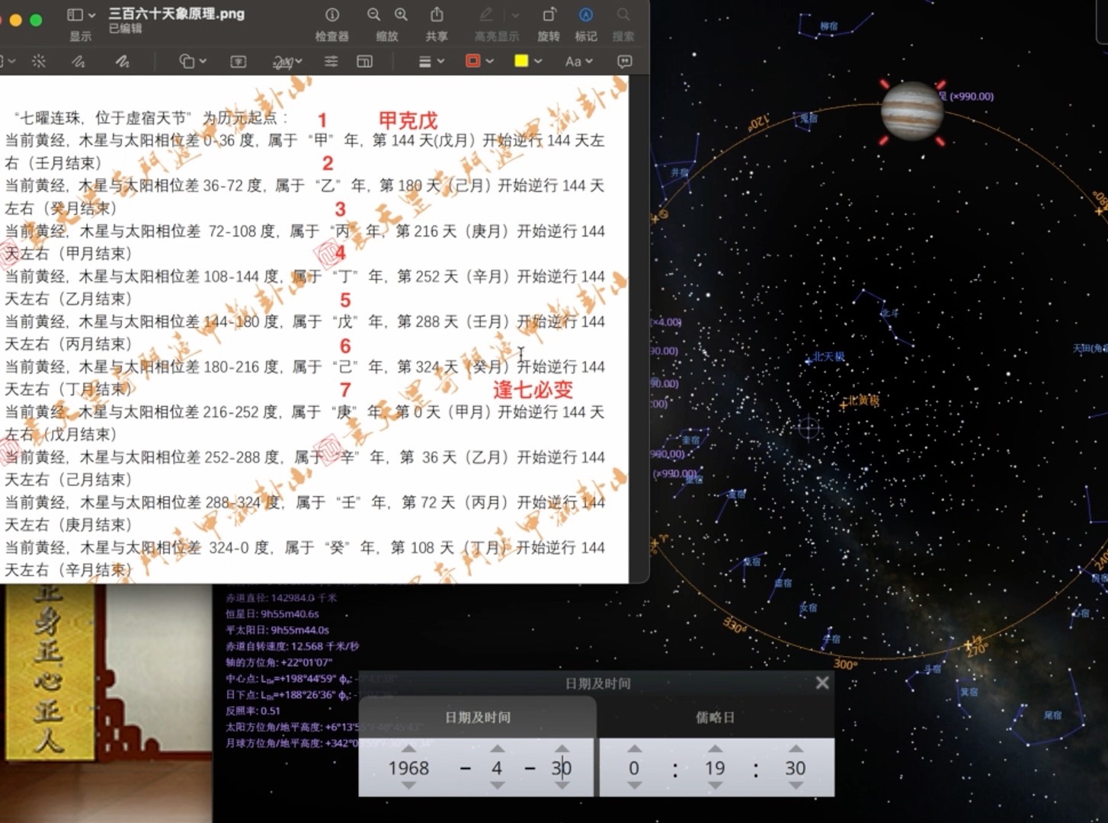The image size is (1108, 823).
Task: Click the 鬼宿 constellation label
Action: pos(809,119)
